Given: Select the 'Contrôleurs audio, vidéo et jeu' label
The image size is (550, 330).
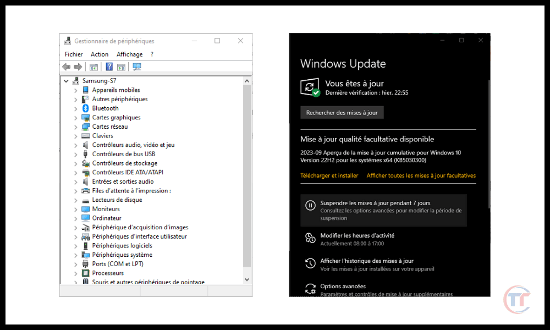Looking at the screenshot, I should [x=133, y=145].
